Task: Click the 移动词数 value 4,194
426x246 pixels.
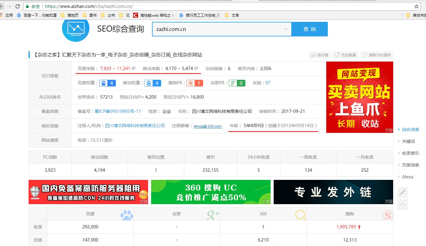Action: pyautogui.click(x=99, y=170)
